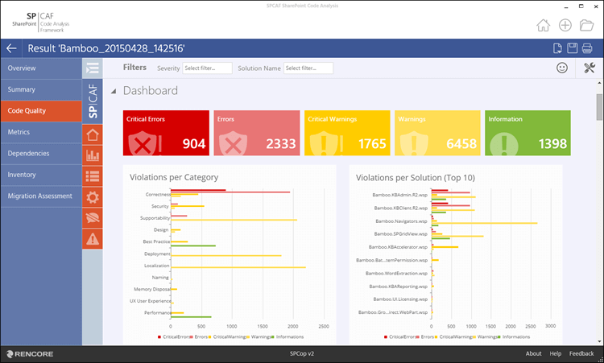Open the Severity filter dropdown

[207, 68]
